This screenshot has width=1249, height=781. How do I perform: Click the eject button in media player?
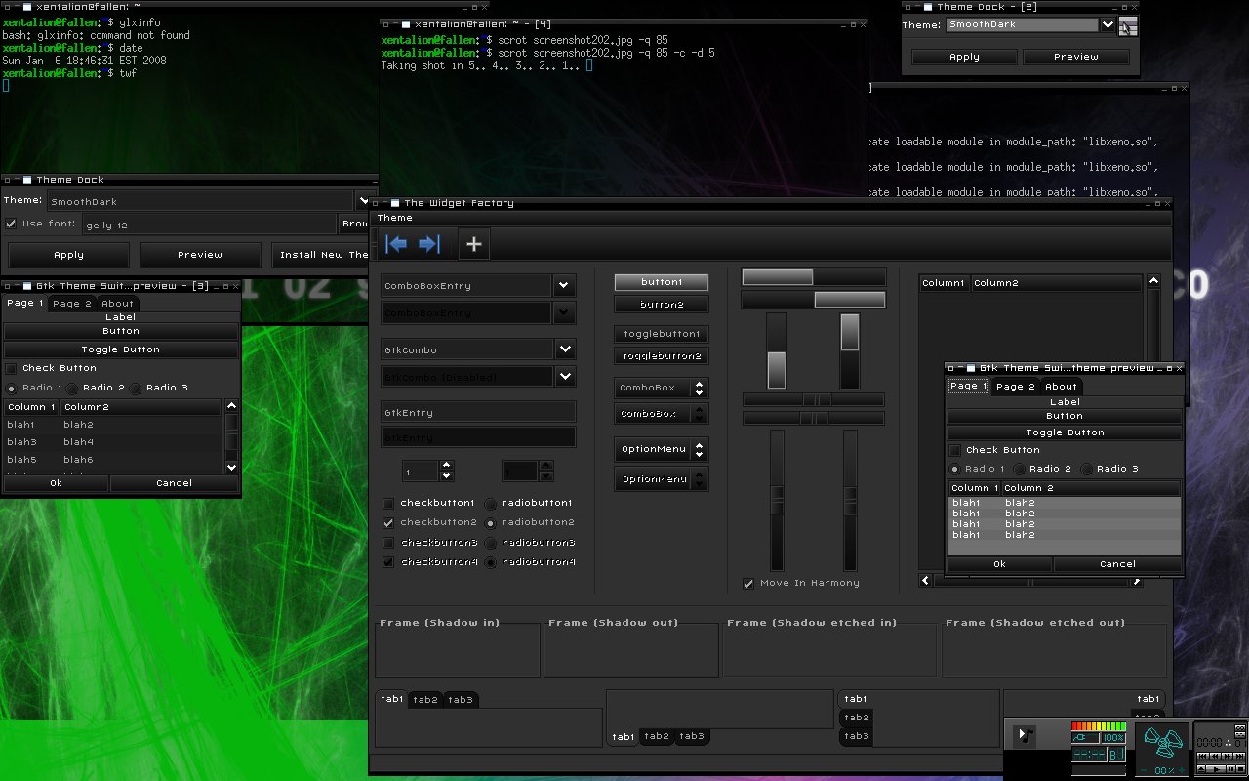1201,769
